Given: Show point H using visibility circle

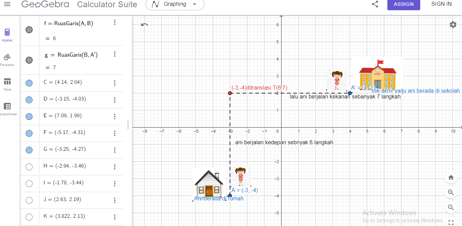Looking at the screenshot, I should coord(29,167).
